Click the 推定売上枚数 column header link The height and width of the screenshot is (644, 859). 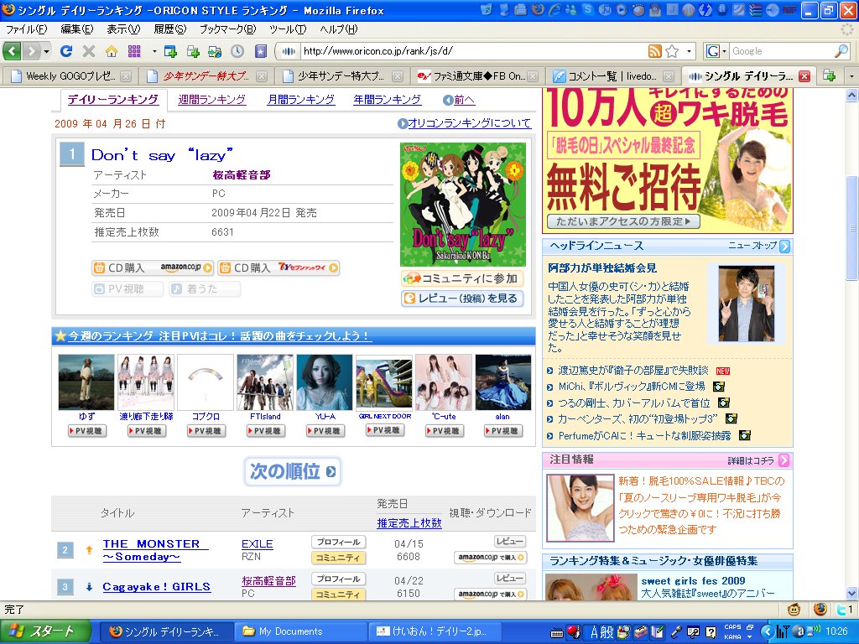tap(409, 523)
